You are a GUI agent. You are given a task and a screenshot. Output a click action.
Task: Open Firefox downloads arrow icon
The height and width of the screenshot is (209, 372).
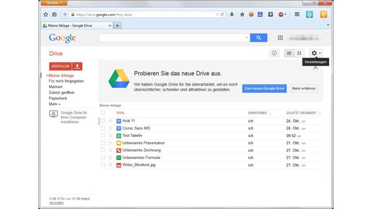coord(232,15)
